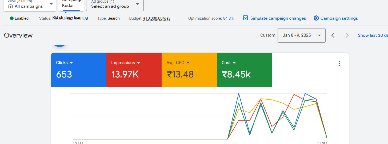
Task: Click the 84.8% optimization score
Action: 228,18
